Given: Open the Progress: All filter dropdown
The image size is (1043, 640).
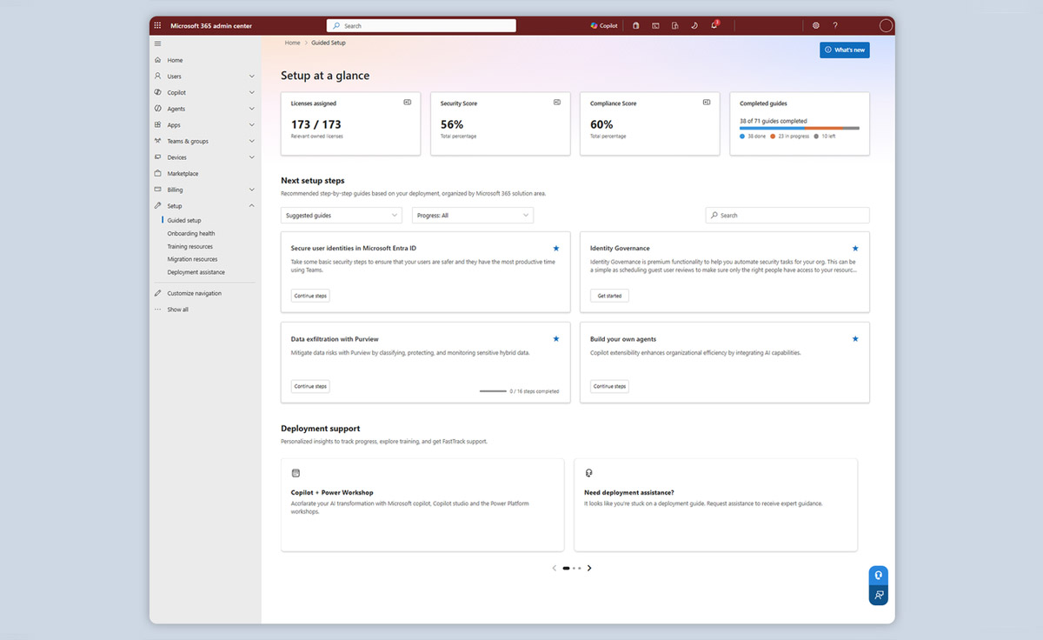Looking at the screenshot, I should click(473, 215).
